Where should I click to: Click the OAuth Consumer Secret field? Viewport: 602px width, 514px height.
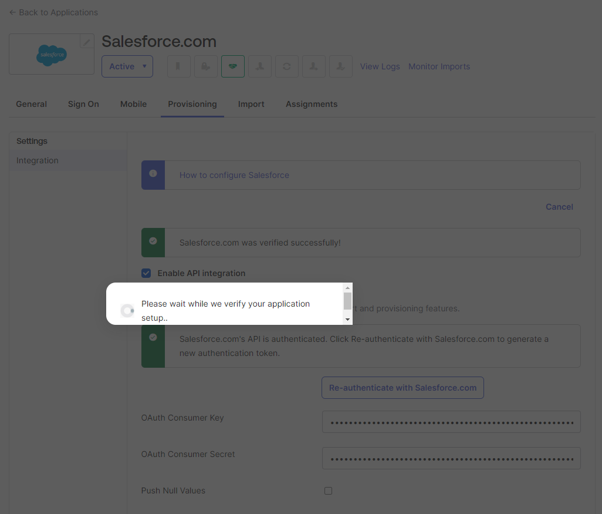point(451,458)
